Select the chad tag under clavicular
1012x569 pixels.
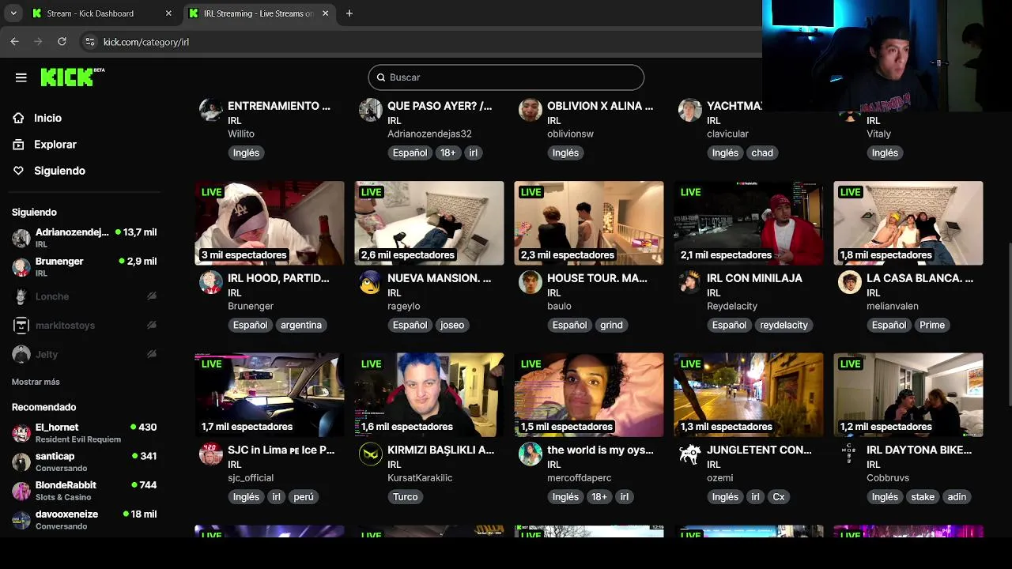(762, 153)
